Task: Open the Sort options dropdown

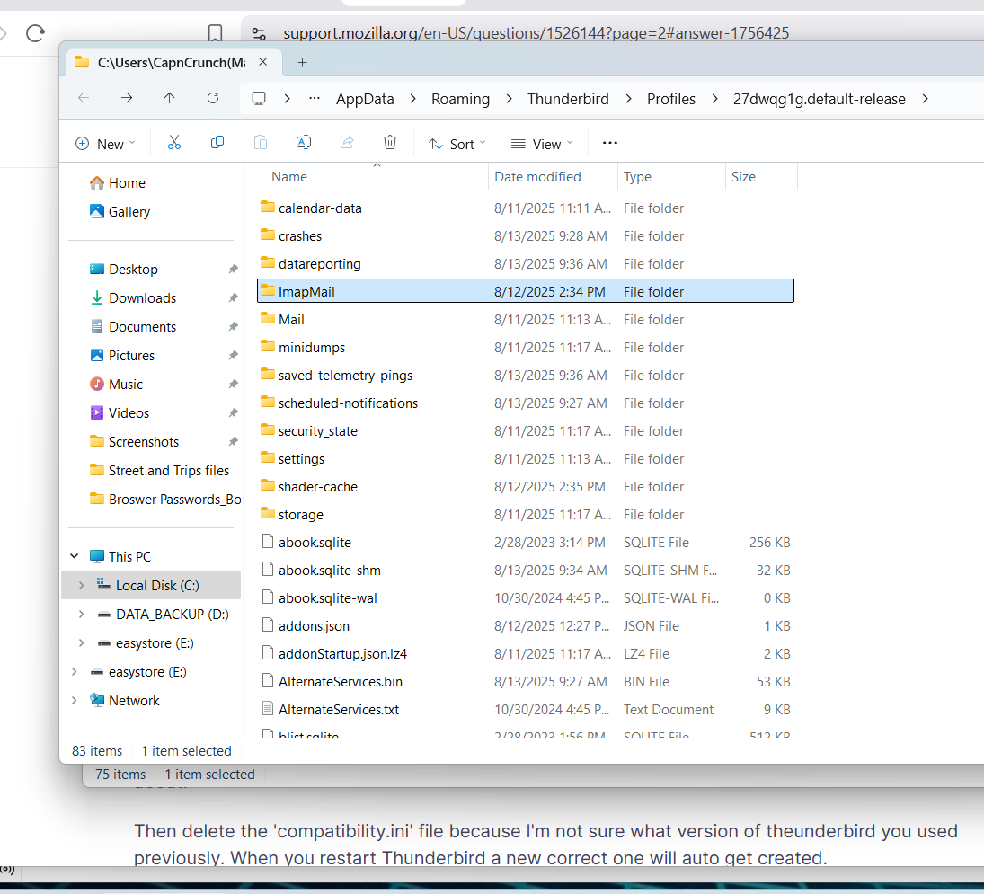Action: point(457,144)
